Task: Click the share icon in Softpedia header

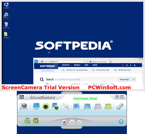Action: click(127, 65)
